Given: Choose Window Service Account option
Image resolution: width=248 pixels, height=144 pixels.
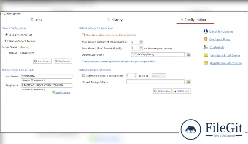Looking at the screenshot, I should click(x=6, y=41).
